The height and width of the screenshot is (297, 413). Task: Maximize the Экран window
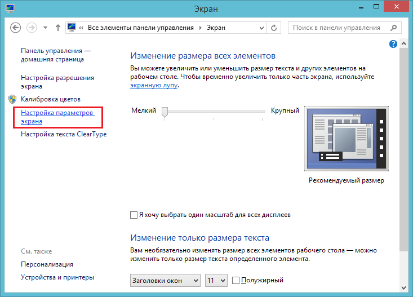(376, 7)
